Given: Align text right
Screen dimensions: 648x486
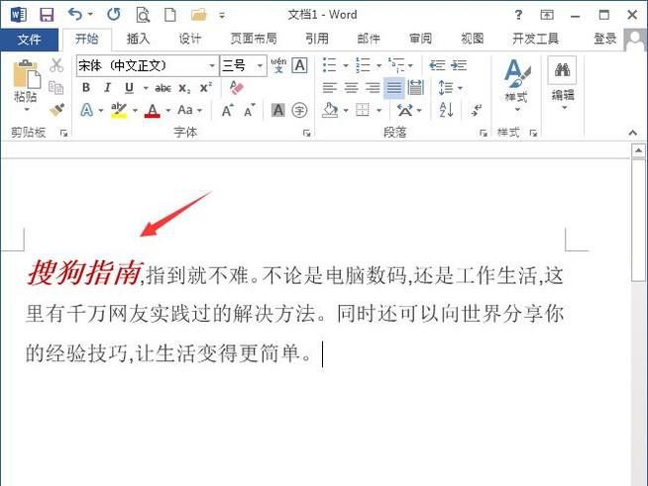Looking at the screenshot, I should (x=373, y=87).
